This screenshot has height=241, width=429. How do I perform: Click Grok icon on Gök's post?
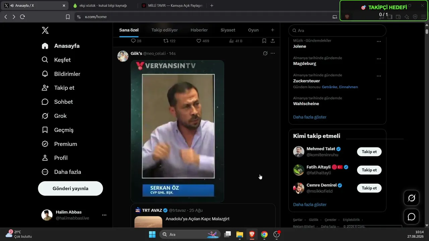tap(265, 54)
